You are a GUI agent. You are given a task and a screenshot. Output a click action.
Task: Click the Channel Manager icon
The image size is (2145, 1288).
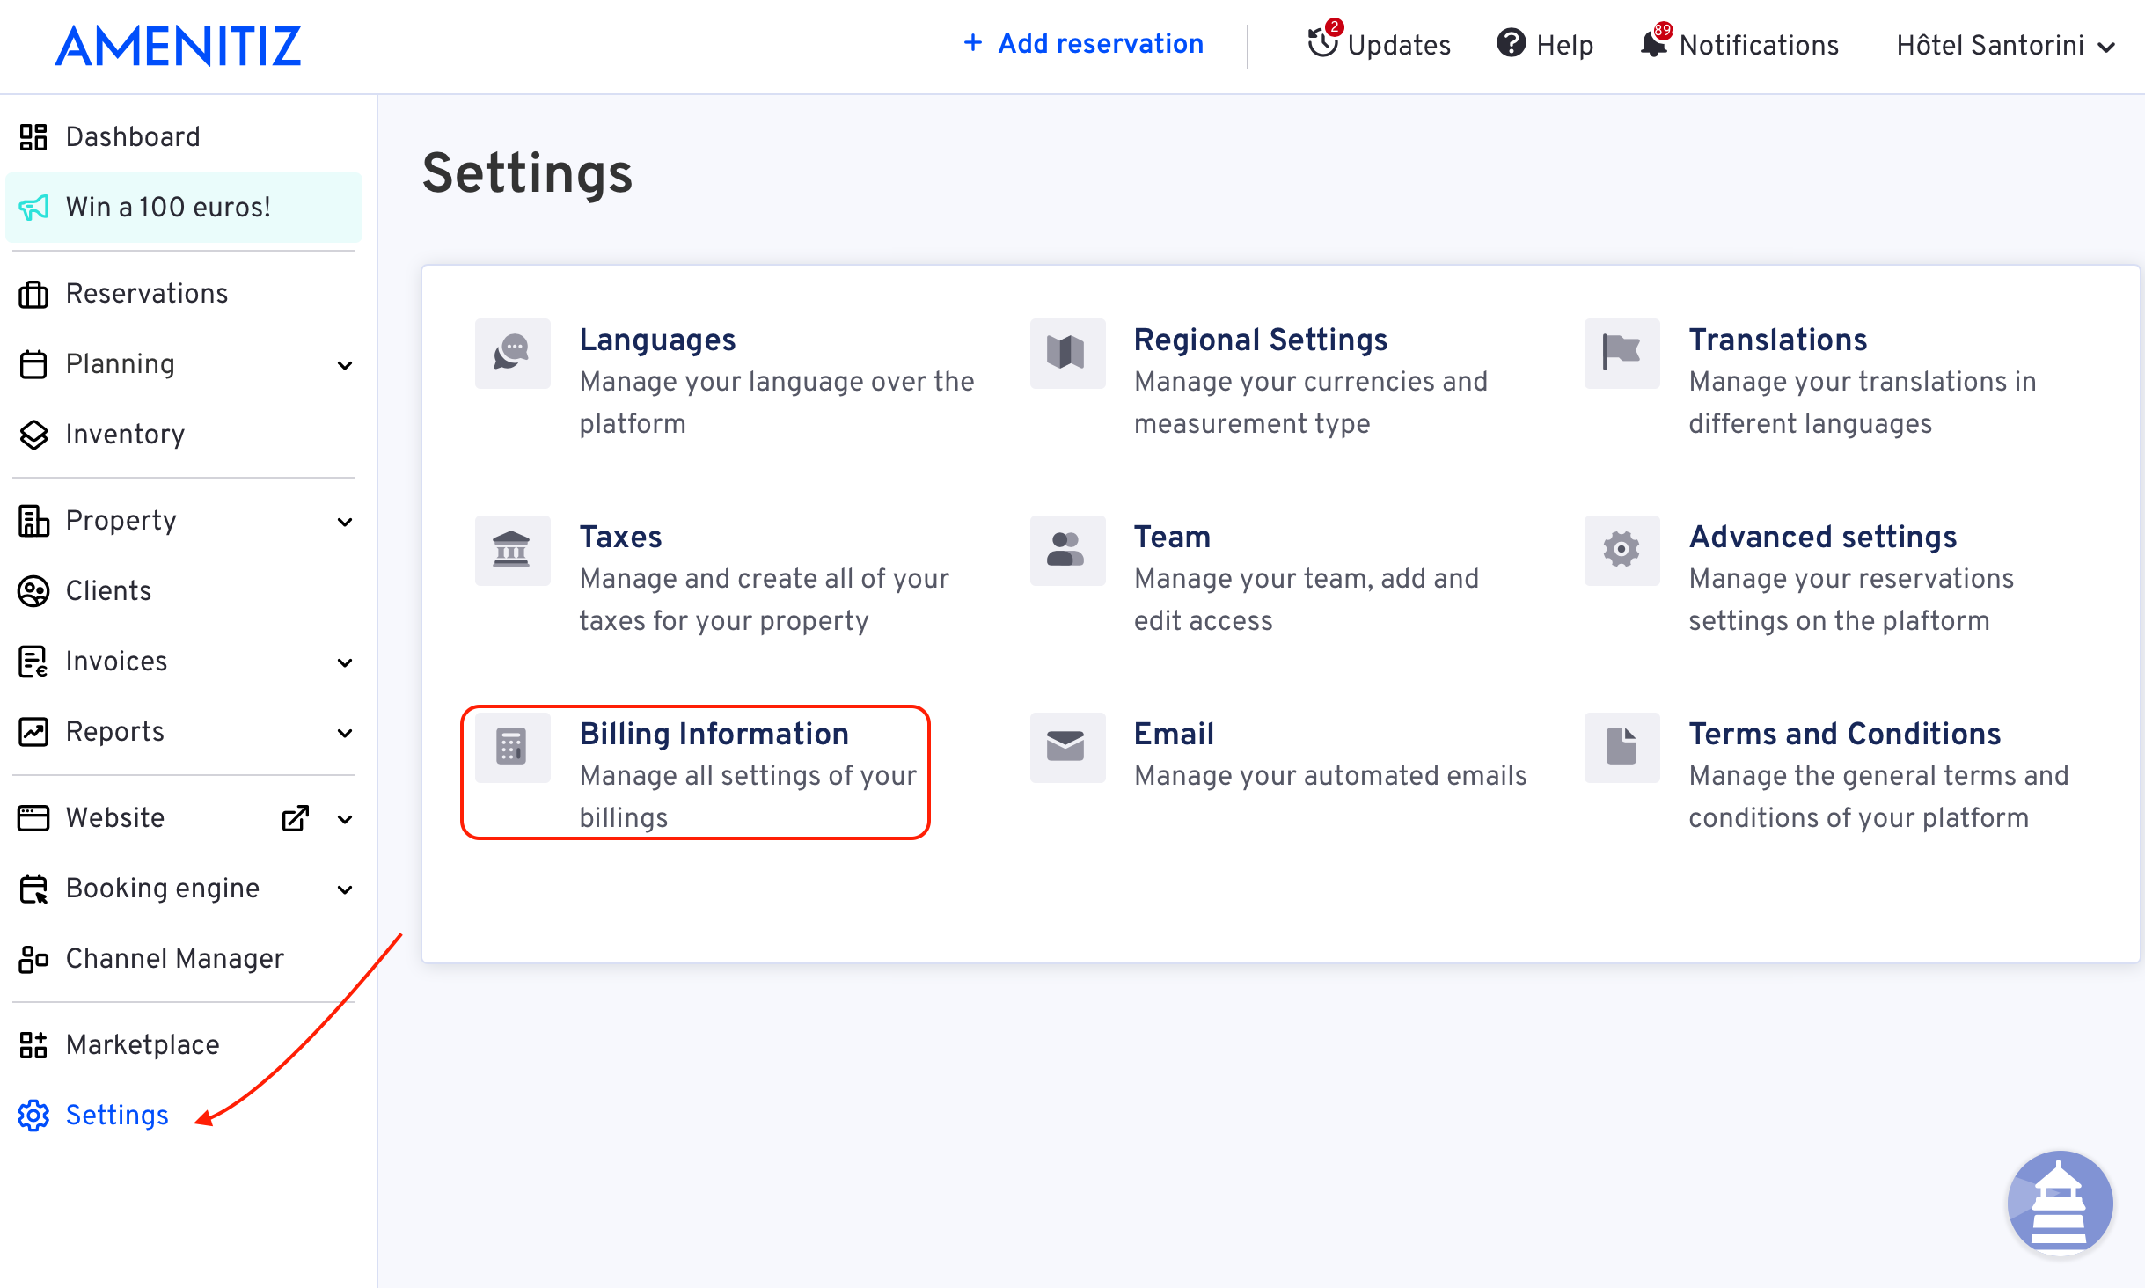(x=33, y=959)
